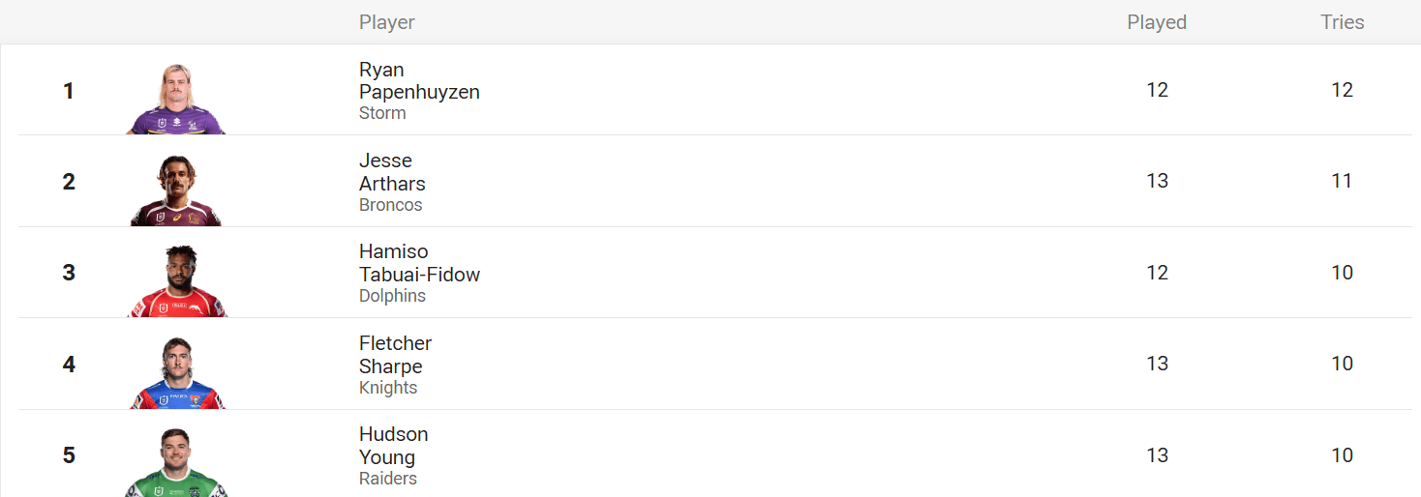The height and width of the screenshot is (497, 1421).
Task: Select Hamiso Tabuai-Fidow's player photo
Action: (x=176, y=281)
